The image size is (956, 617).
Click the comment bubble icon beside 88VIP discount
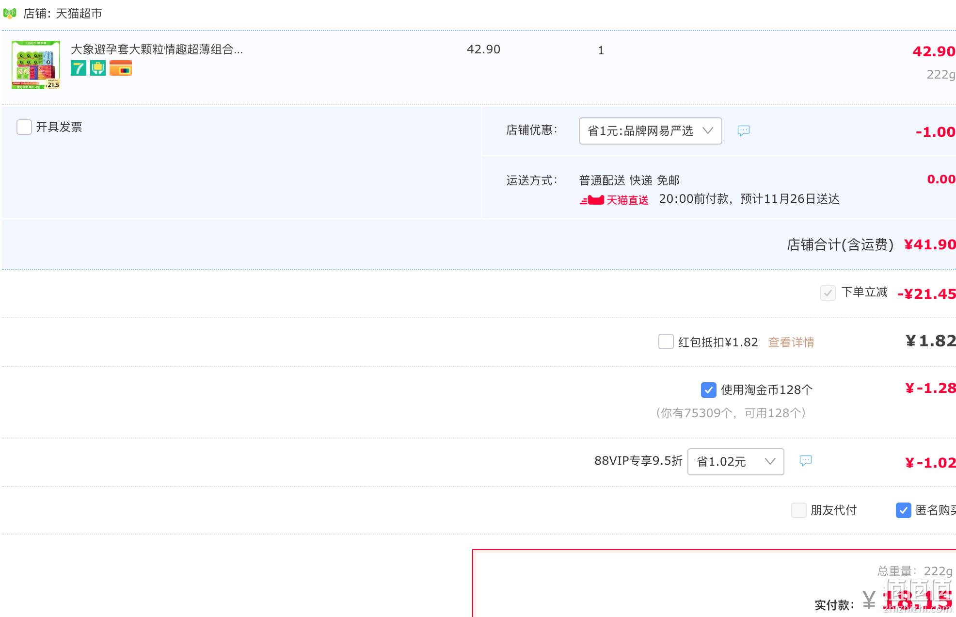pos(806,460)
